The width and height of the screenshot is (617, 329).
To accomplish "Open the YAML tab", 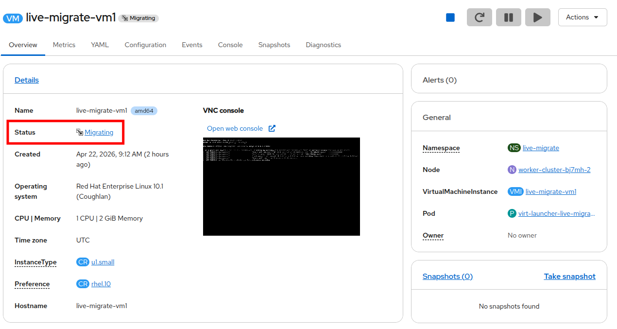I will (x=100, y=45).
